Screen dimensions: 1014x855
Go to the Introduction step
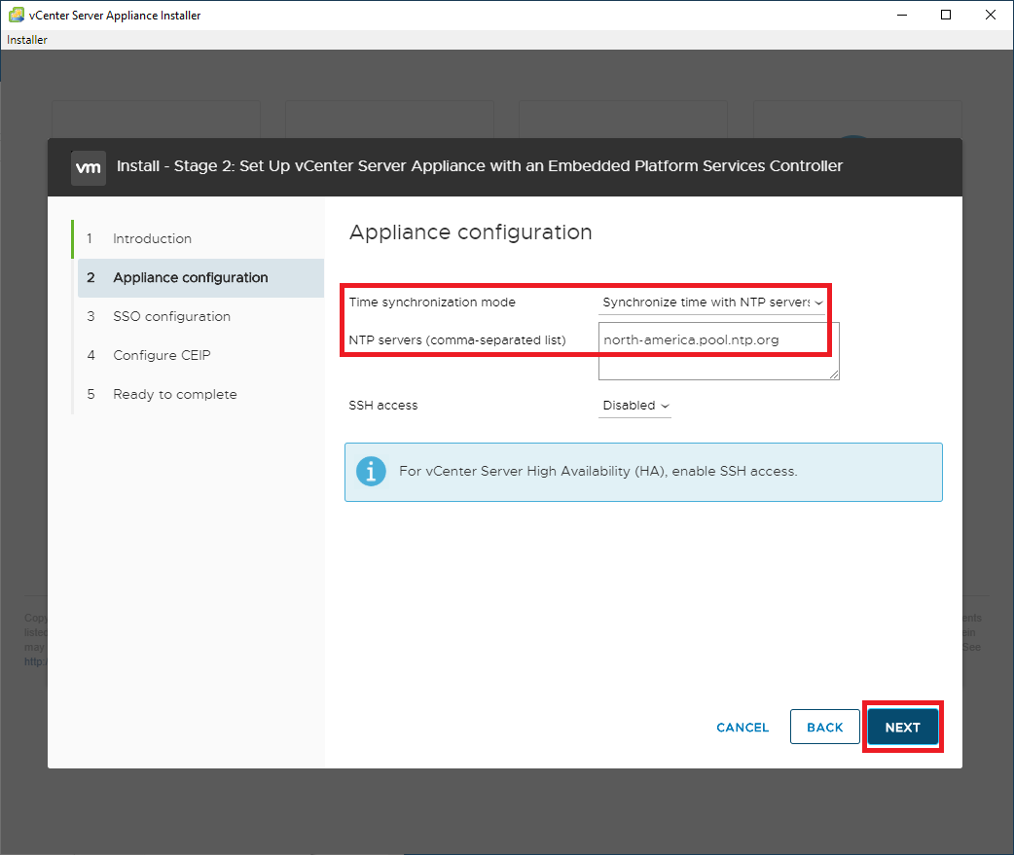pos(152,239)
